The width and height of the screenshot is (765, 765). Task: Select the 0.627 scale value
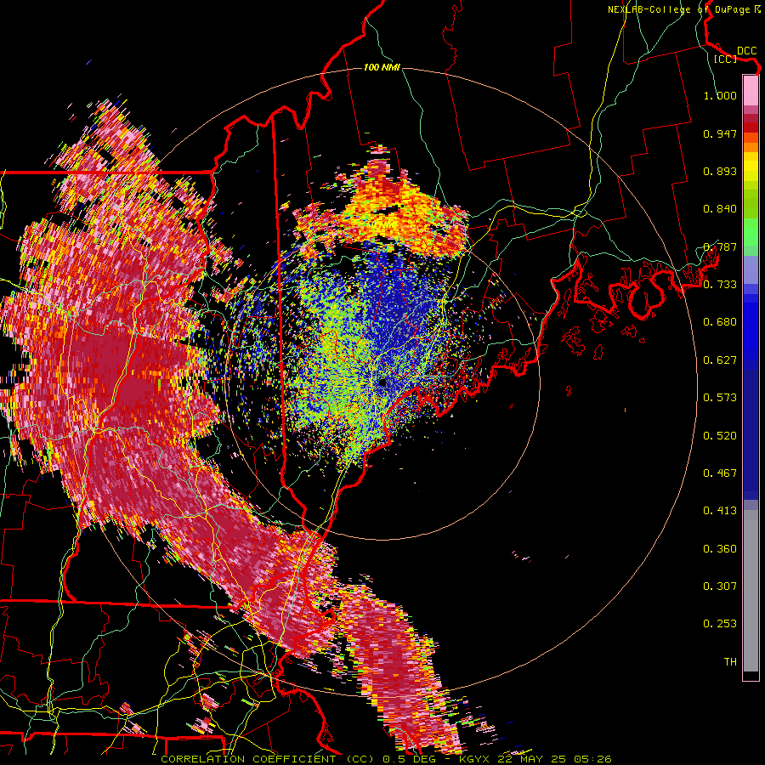[720, 360]
